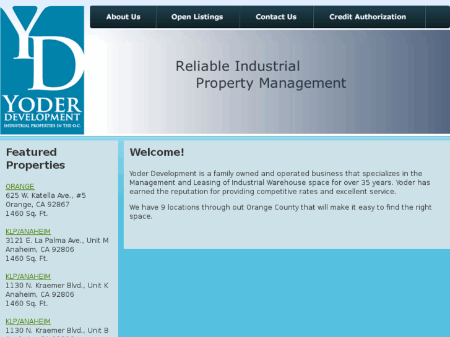The image size is (450, 337).
Task: Click '1130 N. Kraemer Blvd., Unit K' address
Action: click(x=57, y=286)
